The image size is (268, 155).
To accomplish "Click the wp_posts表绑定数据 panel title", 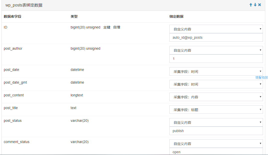I will pos(24,5).
